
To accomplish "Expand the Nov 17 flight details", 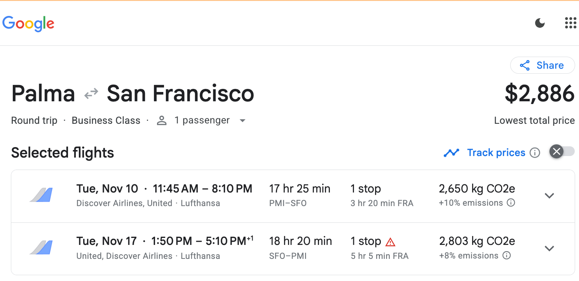I will coord(549,248).
